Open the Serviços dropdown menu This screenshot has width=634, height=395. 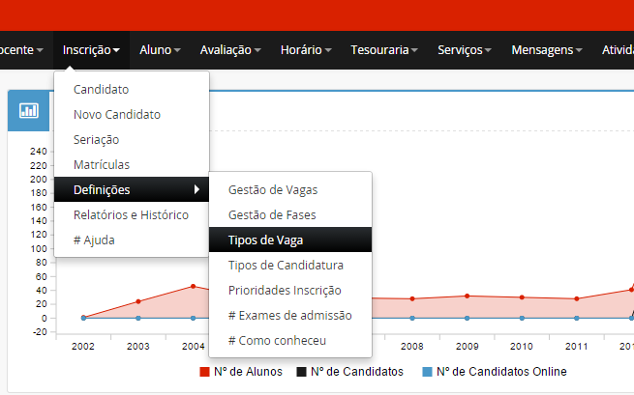(x=464, y=49)
